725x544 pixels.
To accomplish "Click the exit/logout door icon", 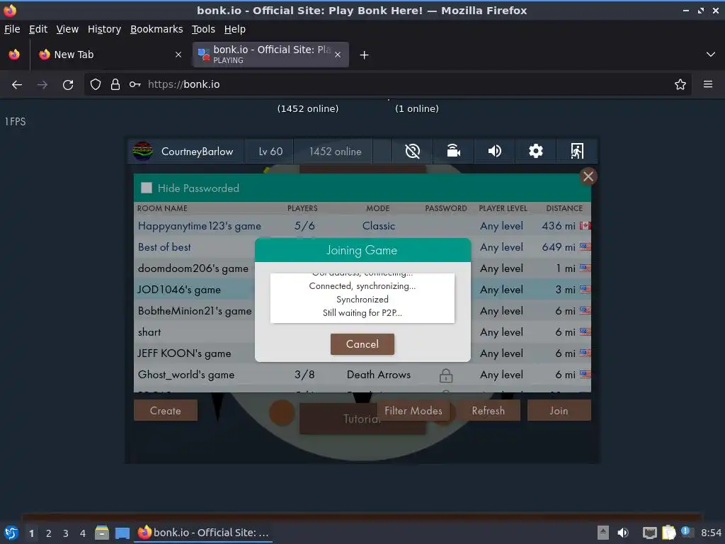I will point(577,152).
